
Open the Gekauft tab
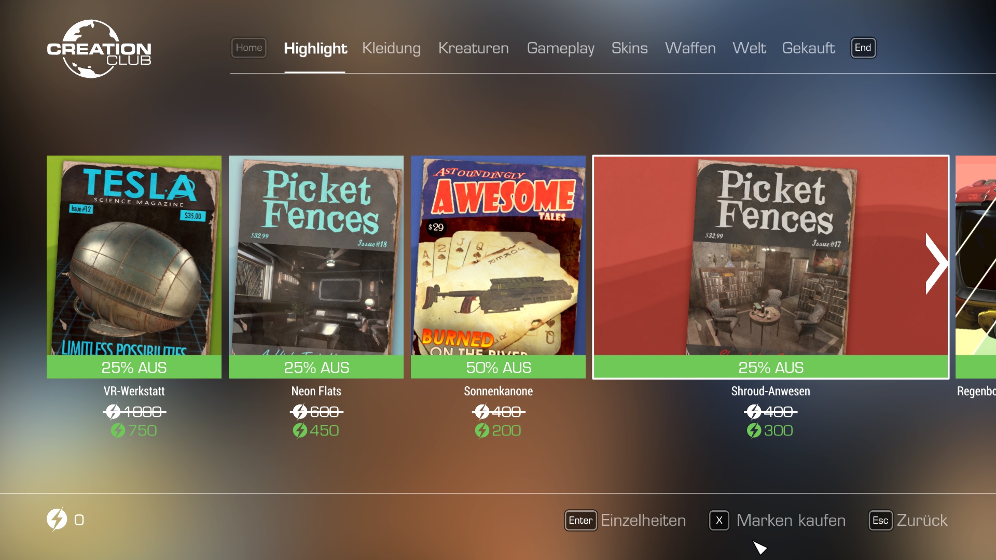click(x=808, y=48)
